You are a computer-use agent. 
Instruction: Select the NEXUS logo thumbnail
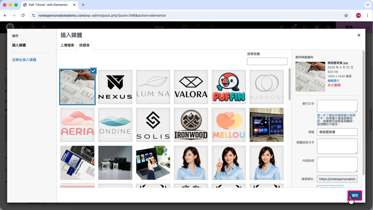(115, 87)
